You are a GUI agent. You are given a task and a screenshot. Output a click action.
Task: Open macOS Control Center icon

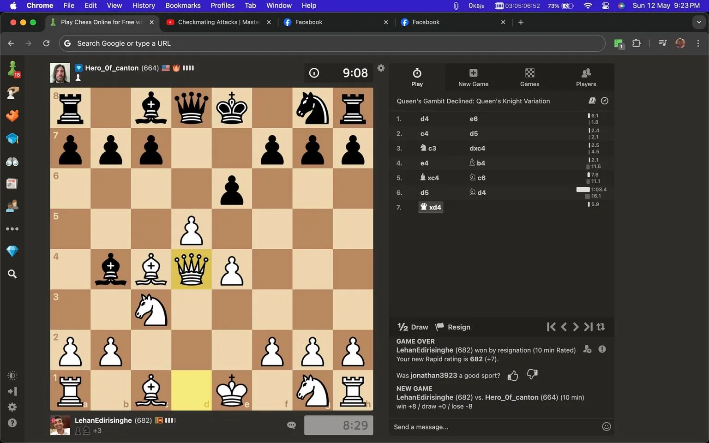pos(606,6)
